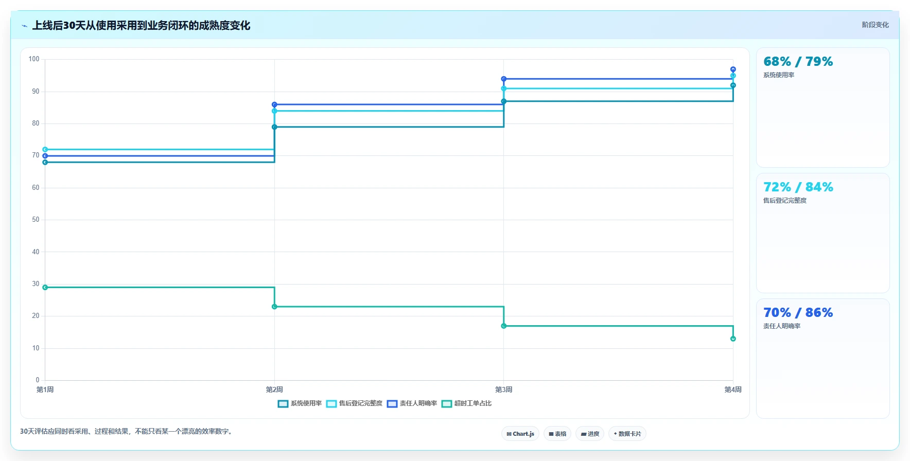Toggle the 售后登记完整度 legend series

pos(355,403)
